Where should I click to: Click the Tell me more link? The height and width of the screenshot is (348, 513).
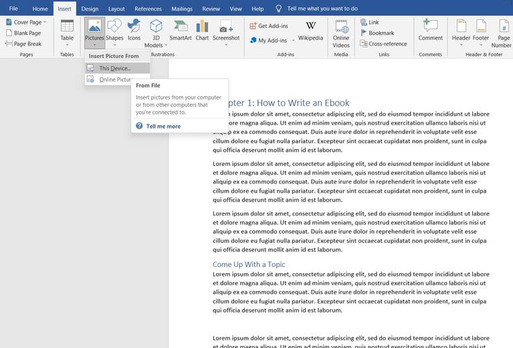tap(163, 126)
